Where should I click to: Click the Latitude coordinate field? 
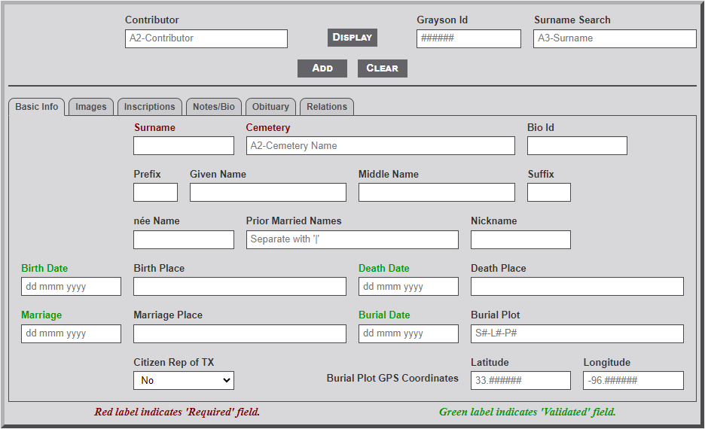click(x=520, y=381)
